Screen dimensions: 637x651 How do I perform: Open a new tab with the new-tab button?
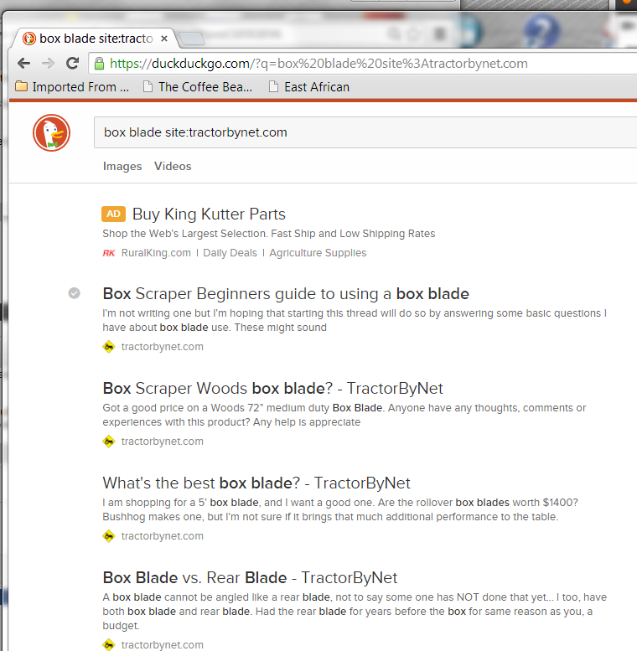point(192,39)
